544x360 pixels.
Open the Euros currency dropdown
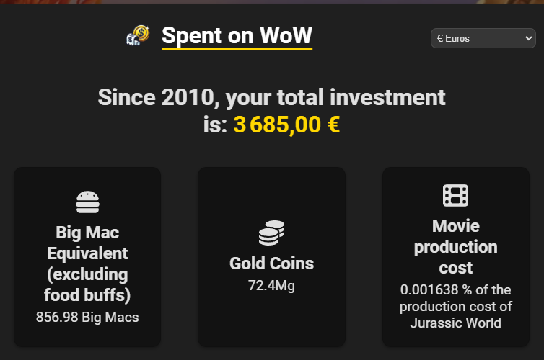(x=483, y=38)
